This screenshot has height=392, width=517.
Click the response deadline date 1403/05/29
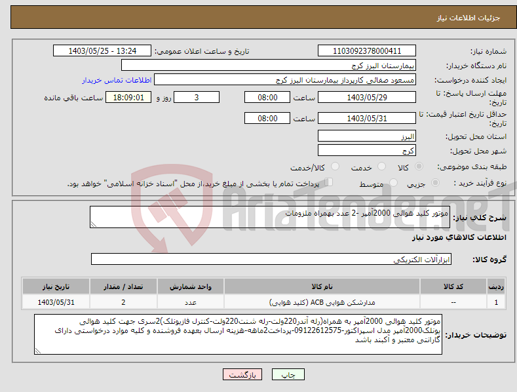coord(367,97)
